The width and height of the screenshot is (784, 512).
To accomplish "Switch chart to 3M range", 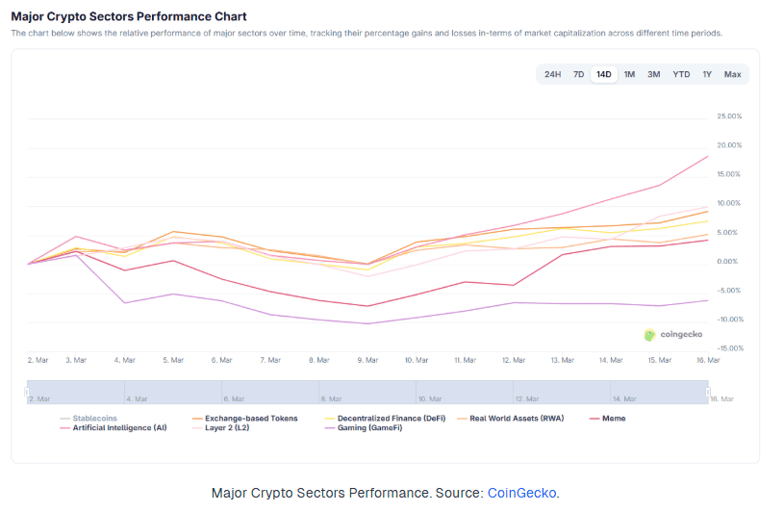I will 653,74.
